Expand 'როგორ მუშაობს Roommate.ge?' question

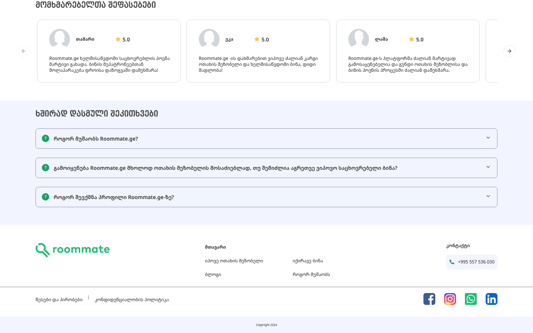point(266,139)
